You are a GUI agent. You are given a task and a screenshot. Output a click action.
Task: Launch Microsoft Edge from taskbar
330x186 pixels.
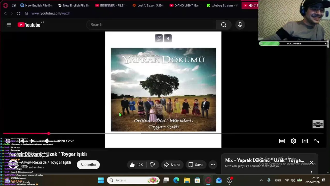tap(176, 180)
